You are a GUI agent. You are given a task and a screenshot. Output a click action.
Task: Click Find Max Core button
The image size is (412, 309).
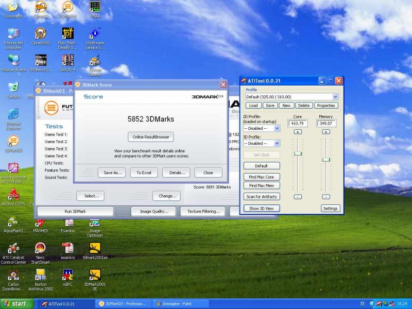262,177
